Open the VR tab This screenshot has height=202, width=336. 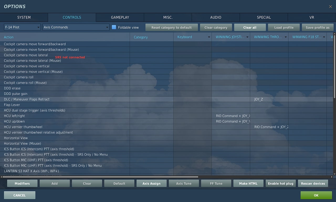click(312, 17)
